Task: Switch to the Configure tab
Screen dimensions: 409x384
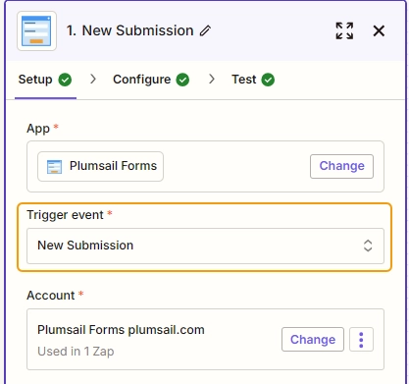Action: click(151, 80)
